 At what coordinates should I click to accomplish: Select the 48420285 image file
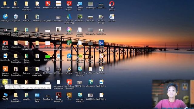[90, 96]
